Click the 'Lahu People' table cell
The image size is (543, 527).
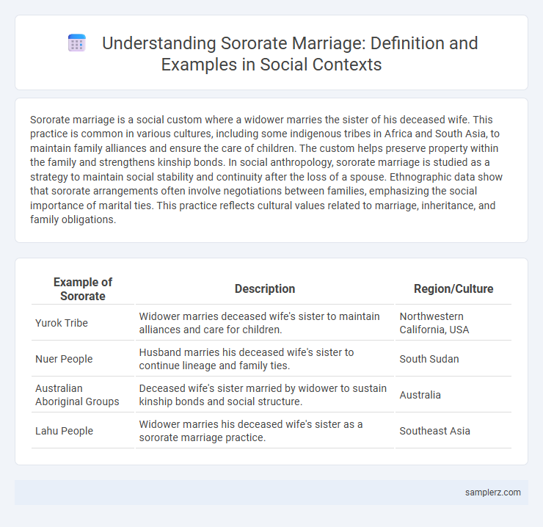[x=83, y=431]
